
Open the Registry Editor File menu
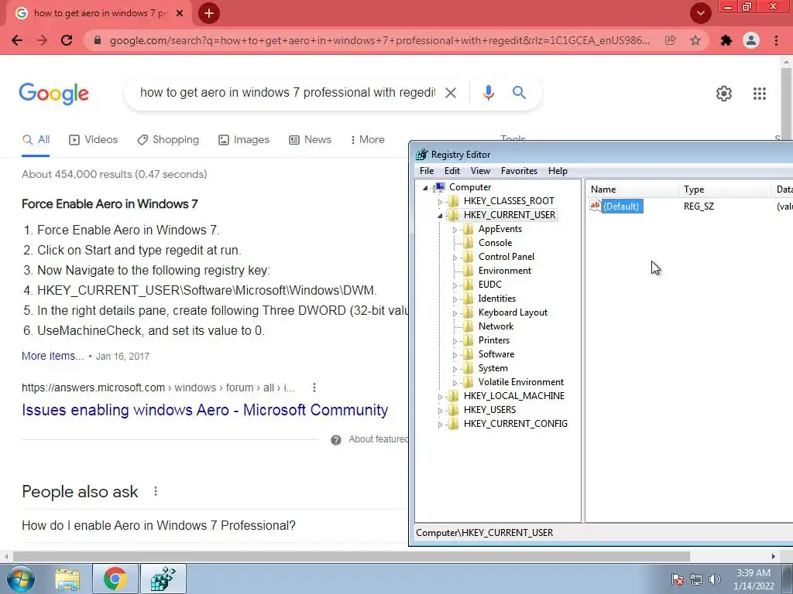click(x=427, y=171)
